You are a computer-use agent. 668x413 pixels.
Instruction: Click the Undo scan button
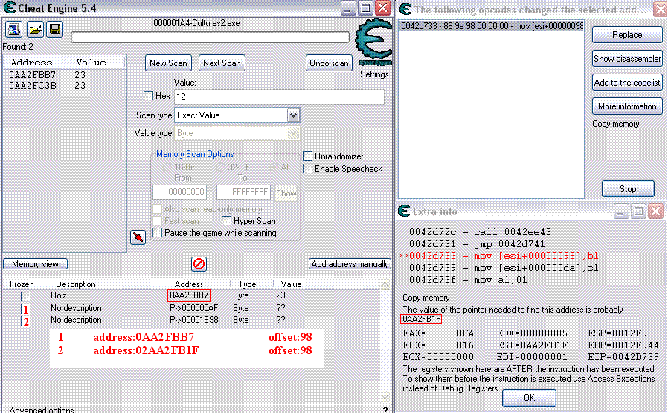pyautogui.click(x=329, y=63)
